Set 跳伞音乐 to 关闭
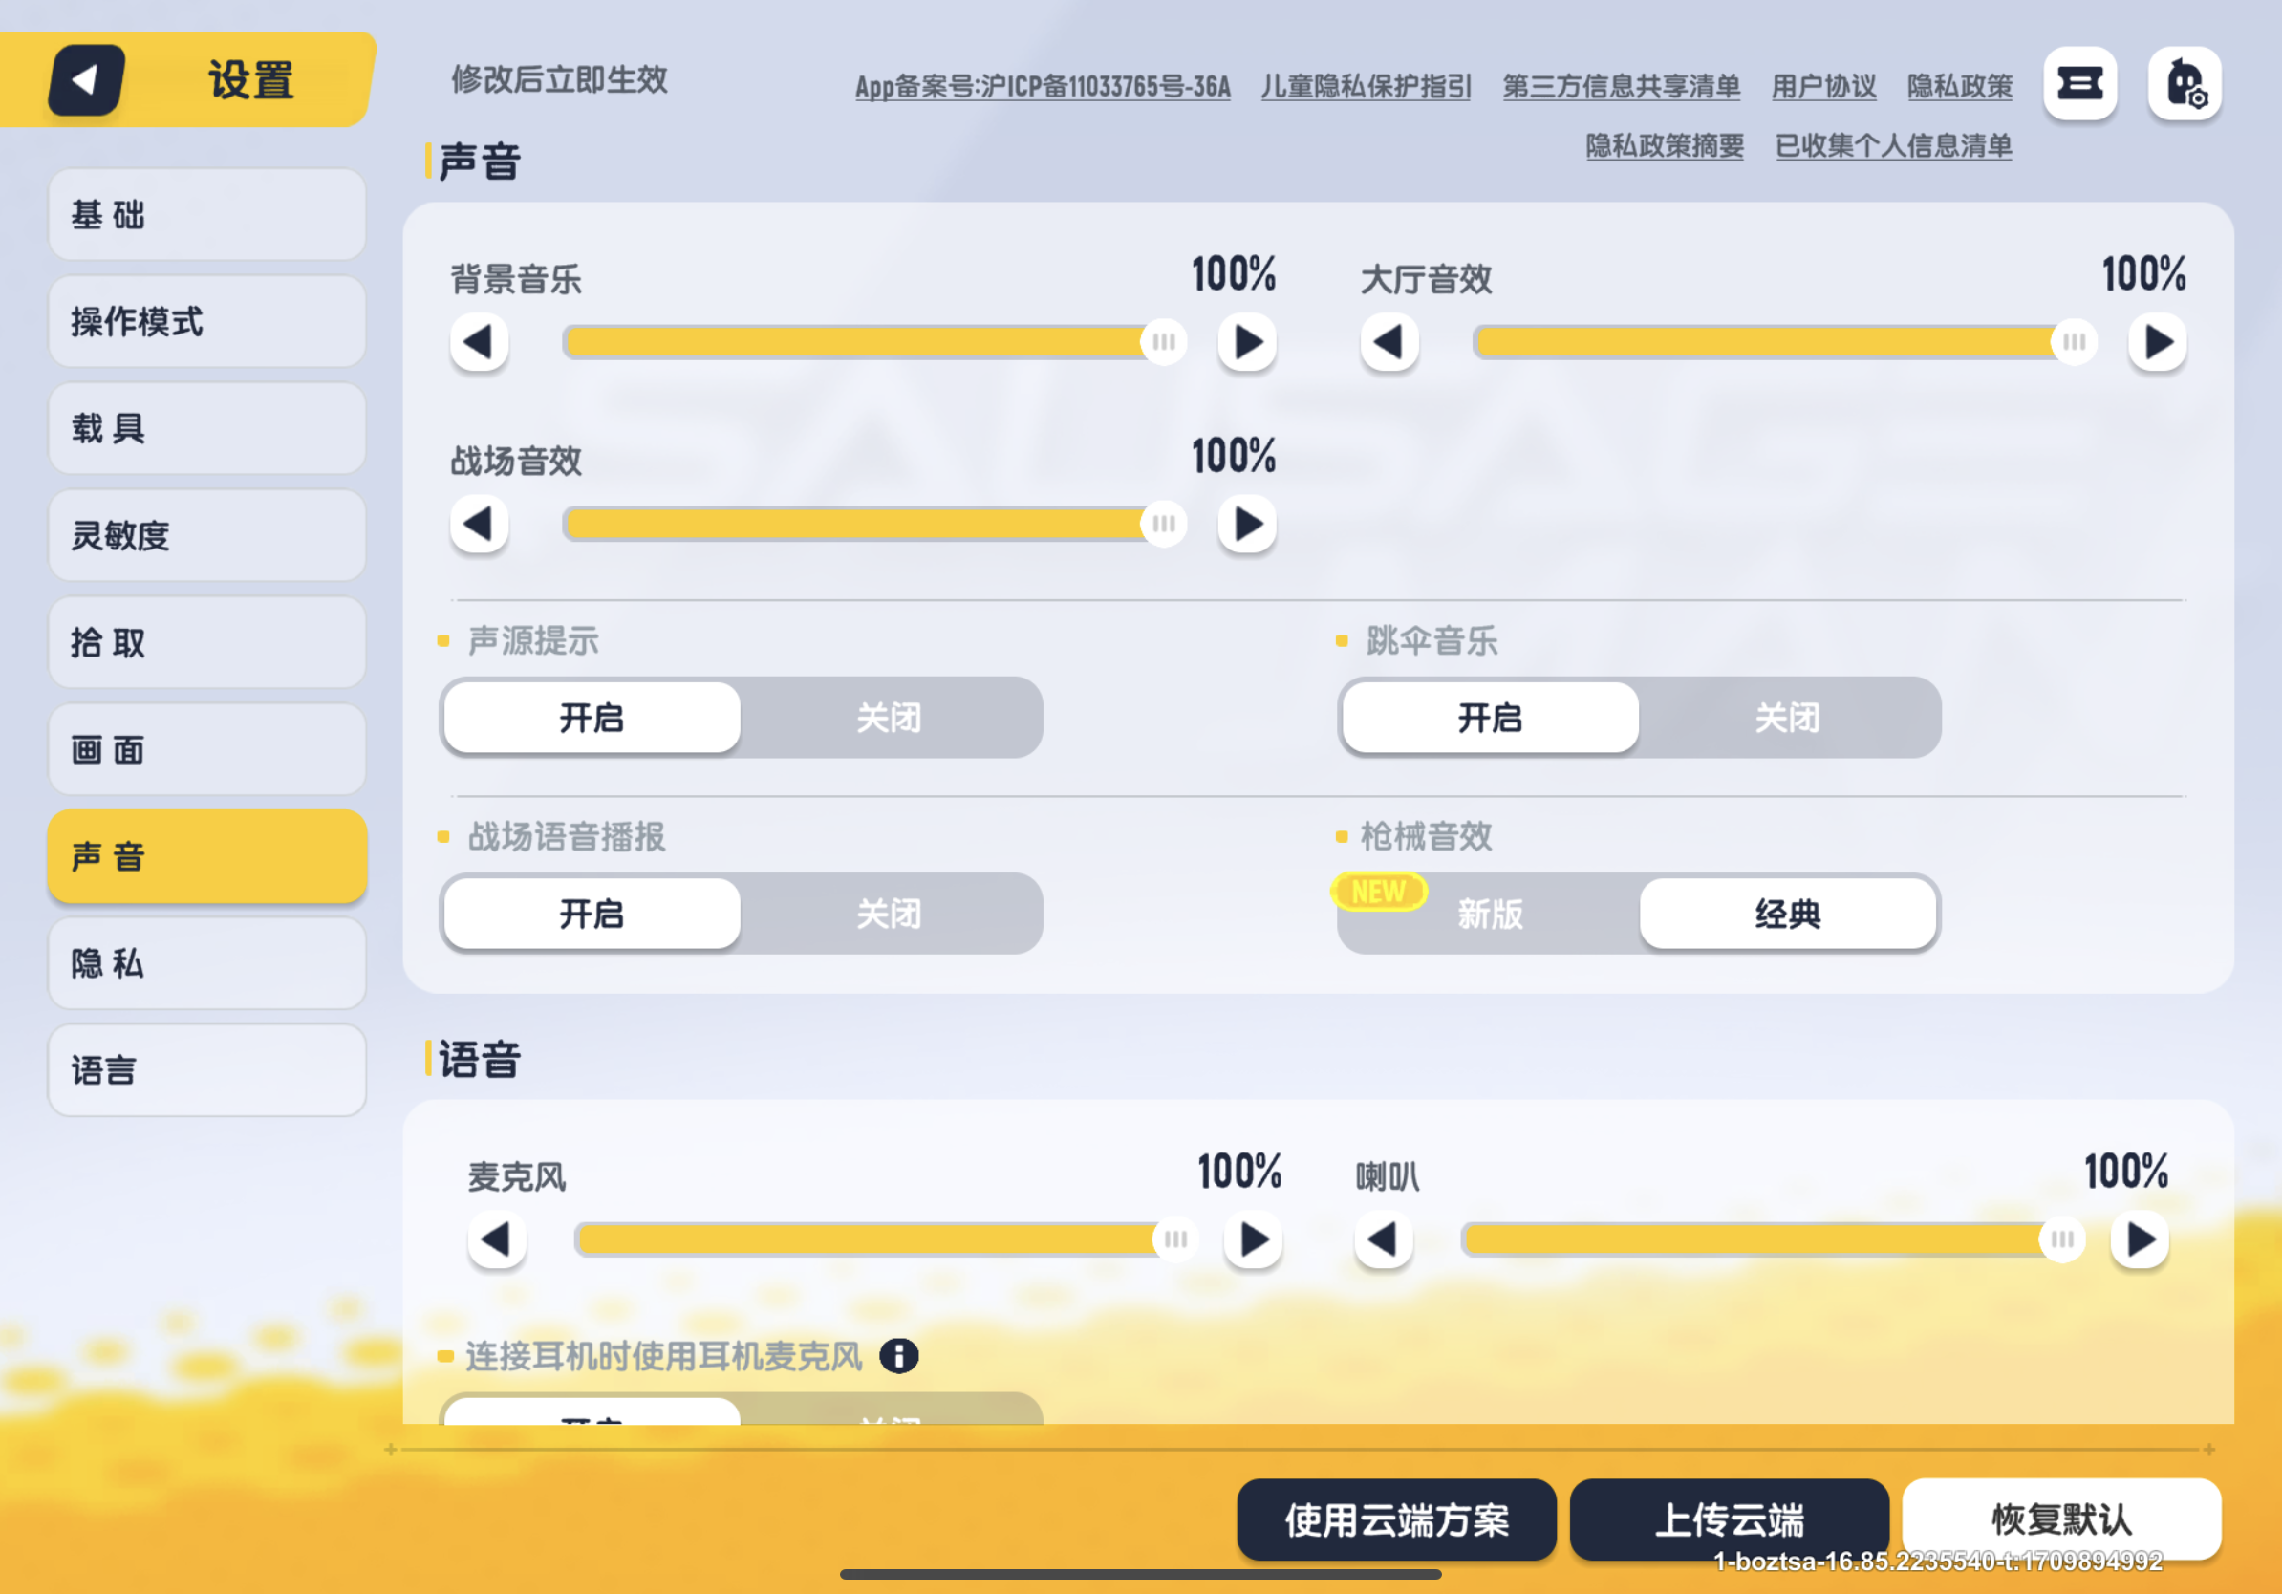 coord(1787,718)
